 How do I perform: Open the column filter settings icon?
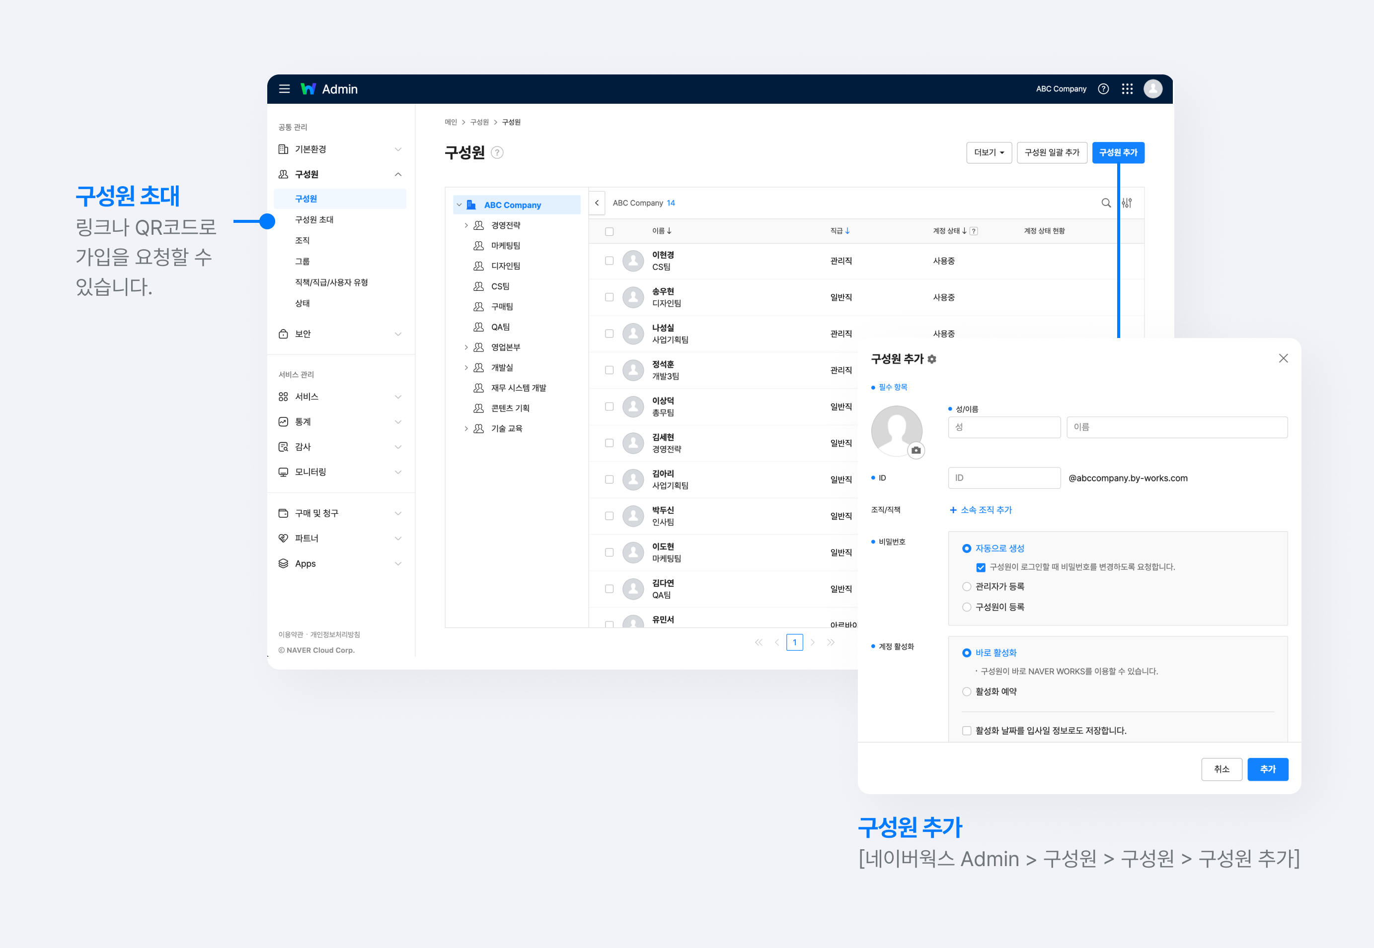point(1127,203)
